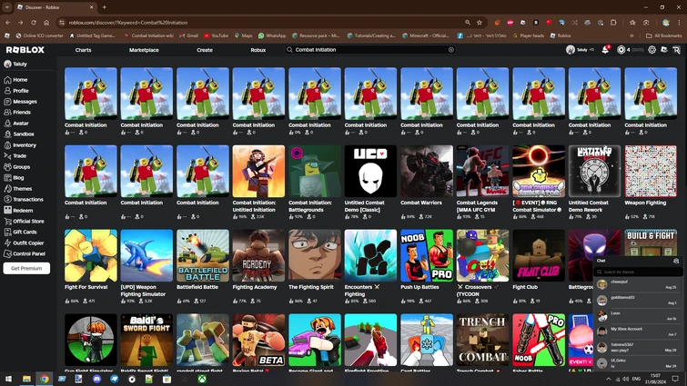Click the Roblox logo
Viewport: 687px width, 386px height.
[25, 50]
